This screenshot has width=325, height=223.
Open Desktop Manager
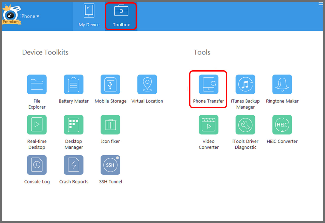tap(74, 125)
